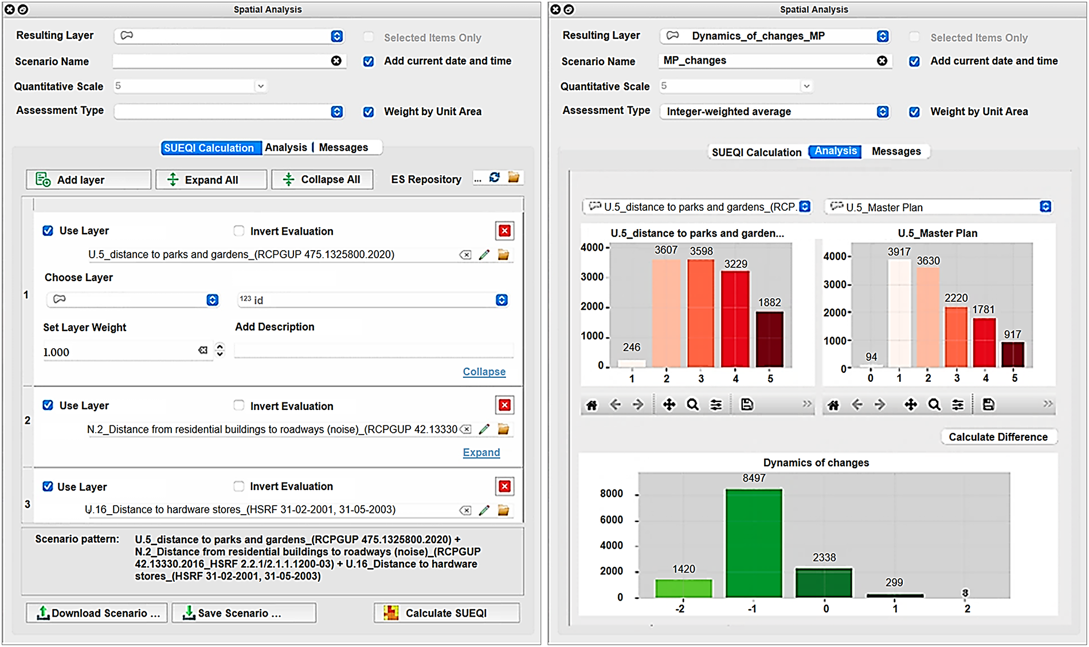
Task: Enable Invert Evaluation for layer 1
Action: [x=238, y=231]
